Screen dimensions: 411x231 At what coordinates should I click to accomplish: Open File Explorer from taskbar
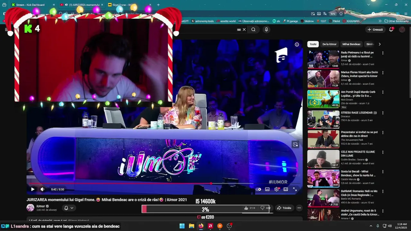191,226
